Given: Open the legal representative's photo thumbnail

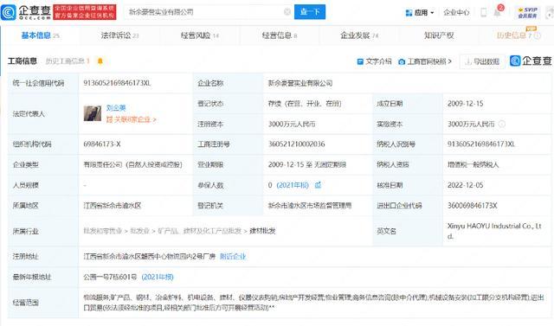Looking at the screenshot, I should 93,113.
